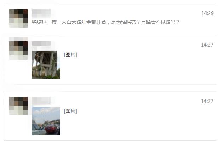Open the bridge pillar photo thumbnail
The height and width of the screenshot is (145, 220).
click(x=46, y=65)
